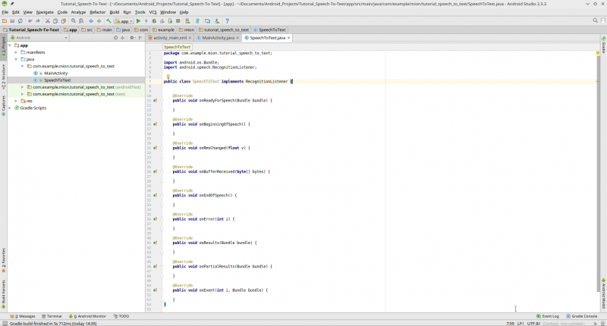Click the Make Project hammer icon
607x326 pixels.
pyautogui.click(x=109, y=21)
